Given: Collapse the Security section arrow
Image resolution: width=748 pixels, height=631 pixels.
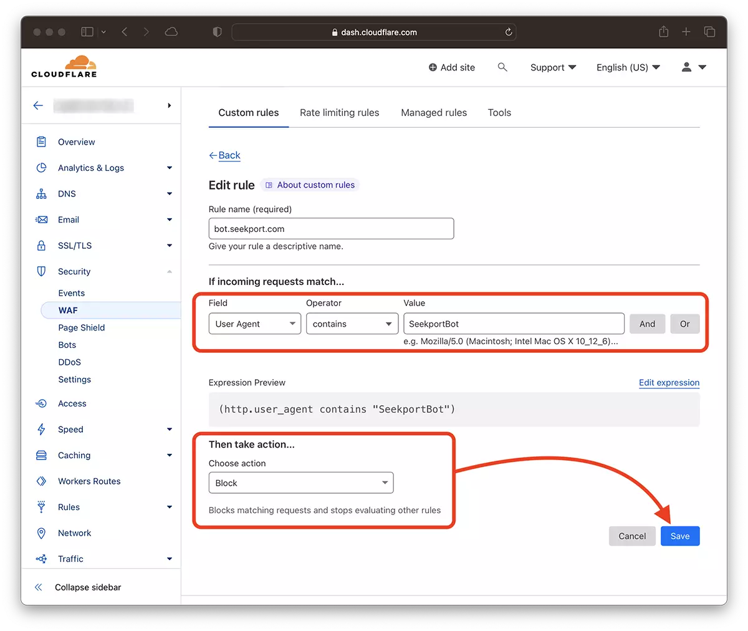Looking at the screenshot, I should click(x=170, y=271).
